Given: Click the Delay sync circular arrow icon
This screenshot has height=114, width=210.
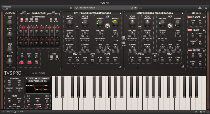Looking at the screenshot, I should click(196, 40).
